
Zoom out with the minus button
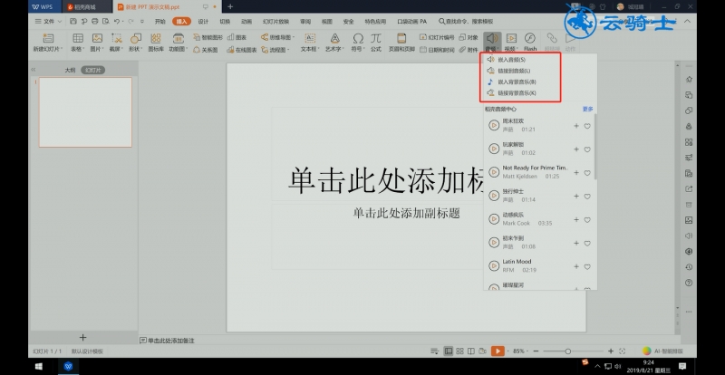536,351
